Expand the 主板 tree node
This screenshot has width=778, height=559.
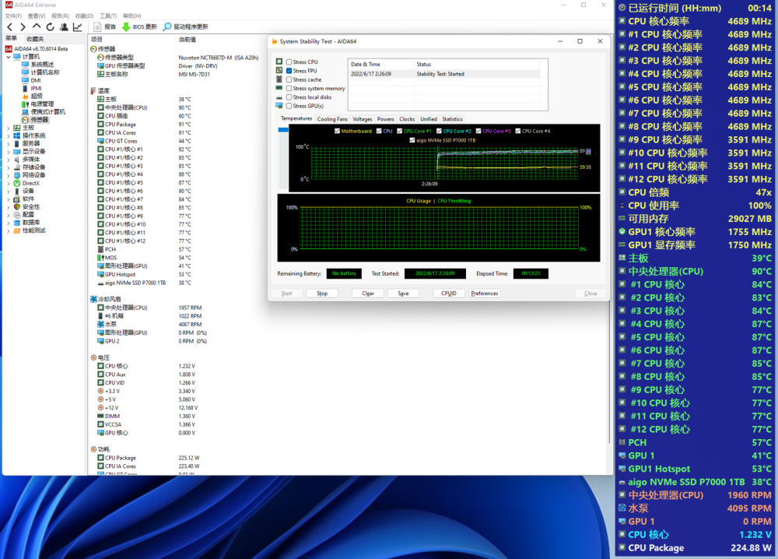[8, 128]
